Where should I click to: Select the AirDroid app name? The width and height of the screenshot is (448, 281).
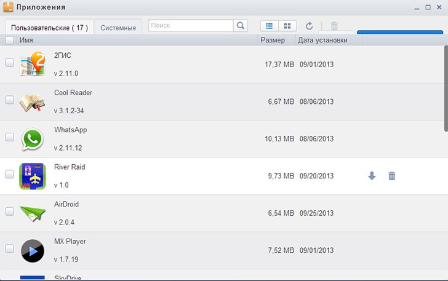click(66, 204)
